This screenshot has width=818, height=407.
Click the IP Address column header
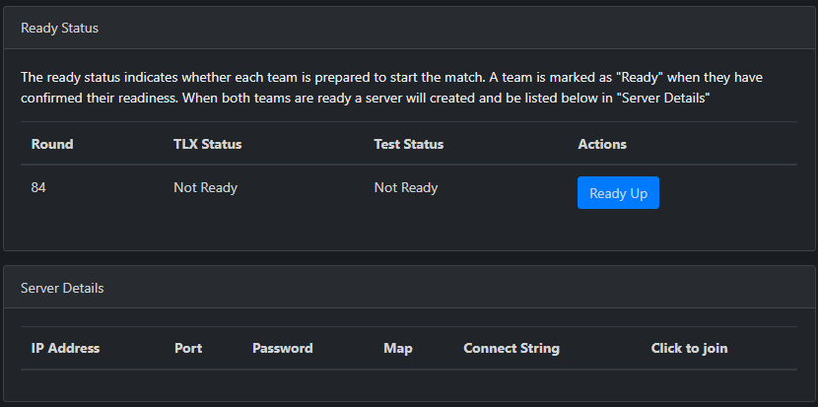click(65, 348)
